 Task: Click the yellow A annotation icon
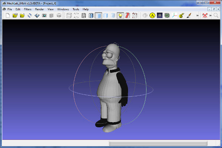coord(152,16)
